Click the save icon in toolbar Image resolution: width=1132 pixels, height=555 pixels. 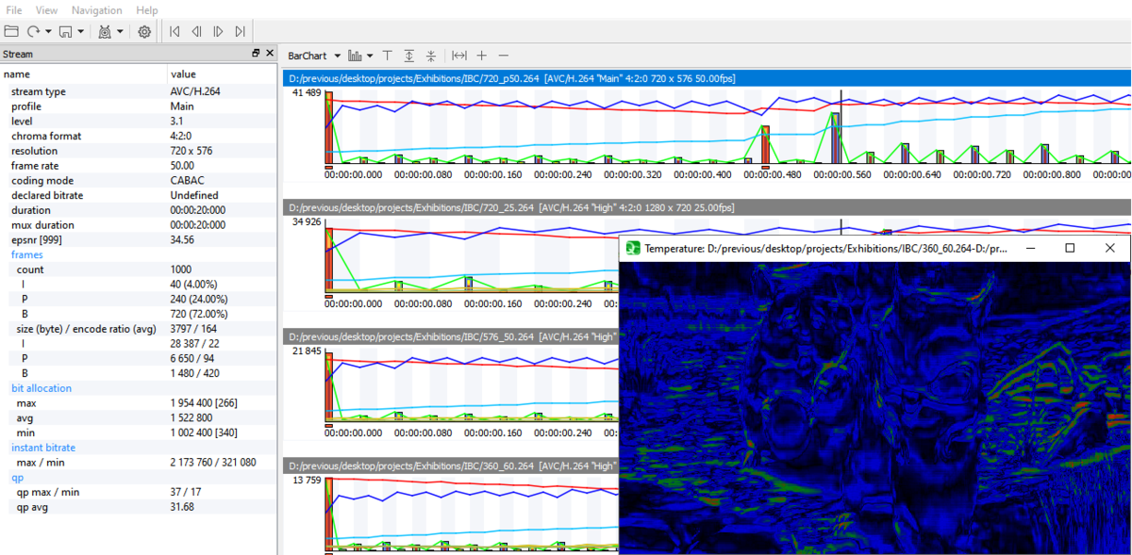(x=66, y=31)
